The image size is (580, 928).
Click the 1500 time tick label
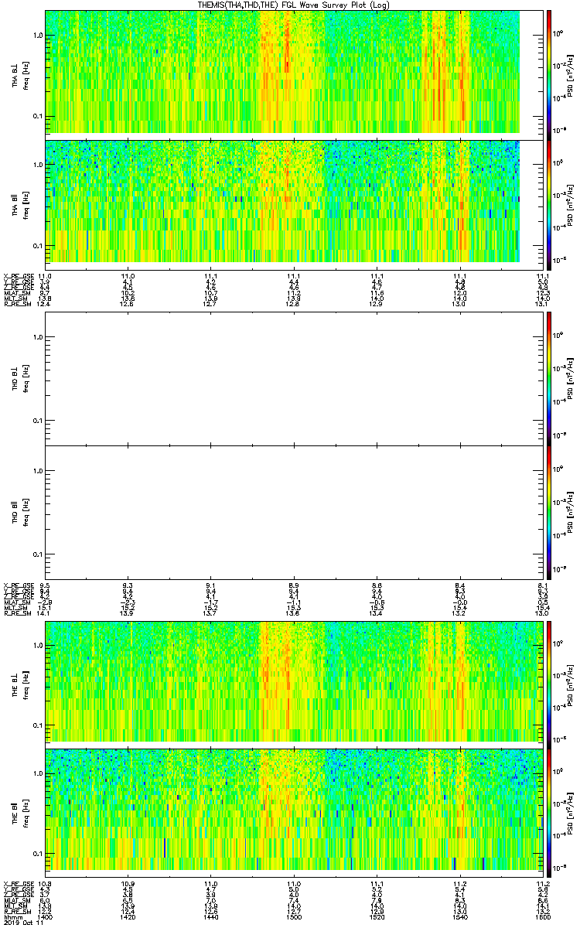(x=293, y=918)
